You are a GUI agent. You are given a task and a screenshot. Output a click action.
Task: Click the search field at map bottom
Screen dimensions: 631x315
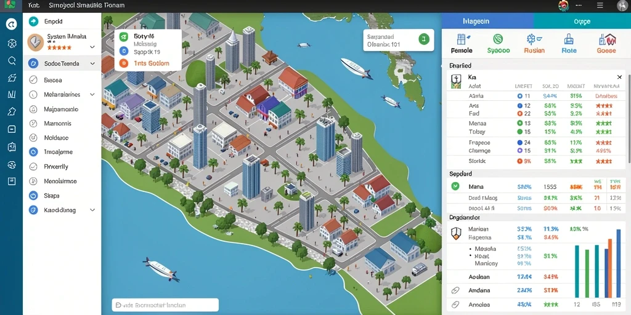click(165, 305)
